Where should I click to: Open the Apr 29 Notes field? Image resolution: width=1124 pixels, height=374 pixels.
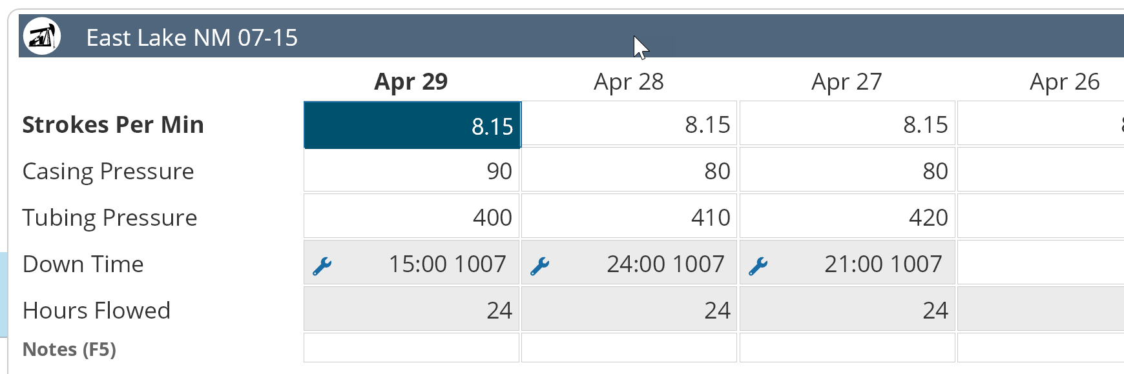(x=411, y=348)
